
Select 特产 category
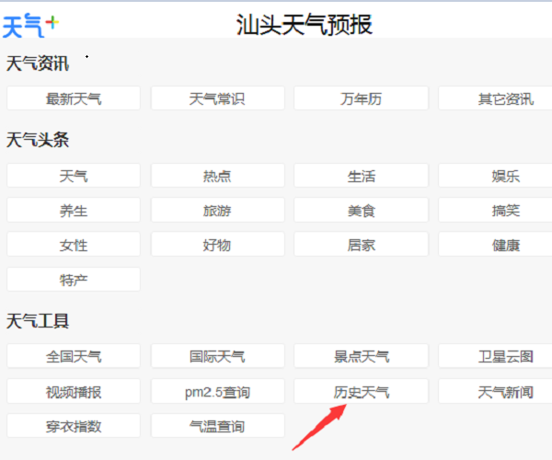point(74,280)
